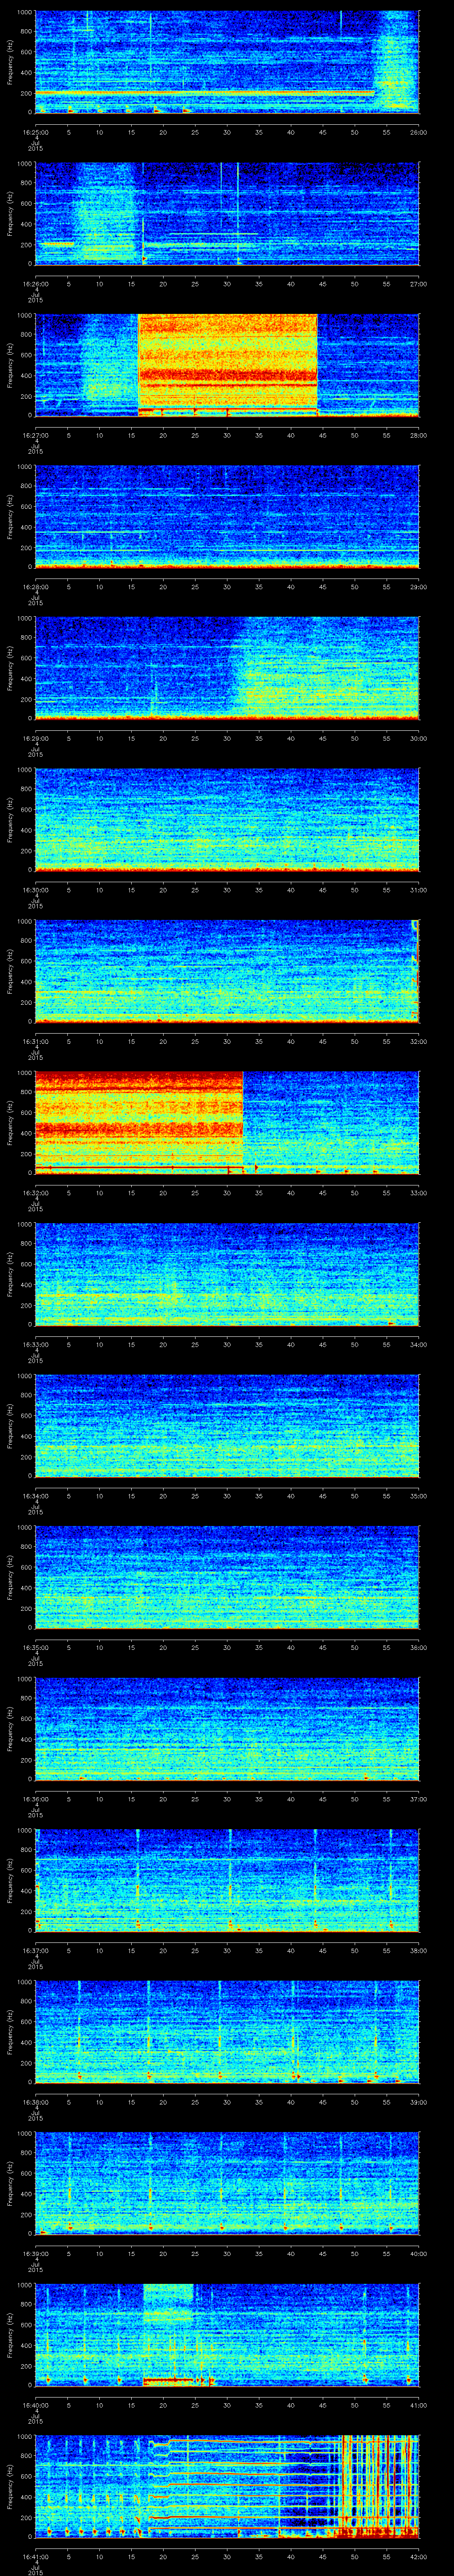Screen dimensions: 454x2576
Task: Click the spectrogram panel starting at 16:25:00
Action: click(227, 62)
